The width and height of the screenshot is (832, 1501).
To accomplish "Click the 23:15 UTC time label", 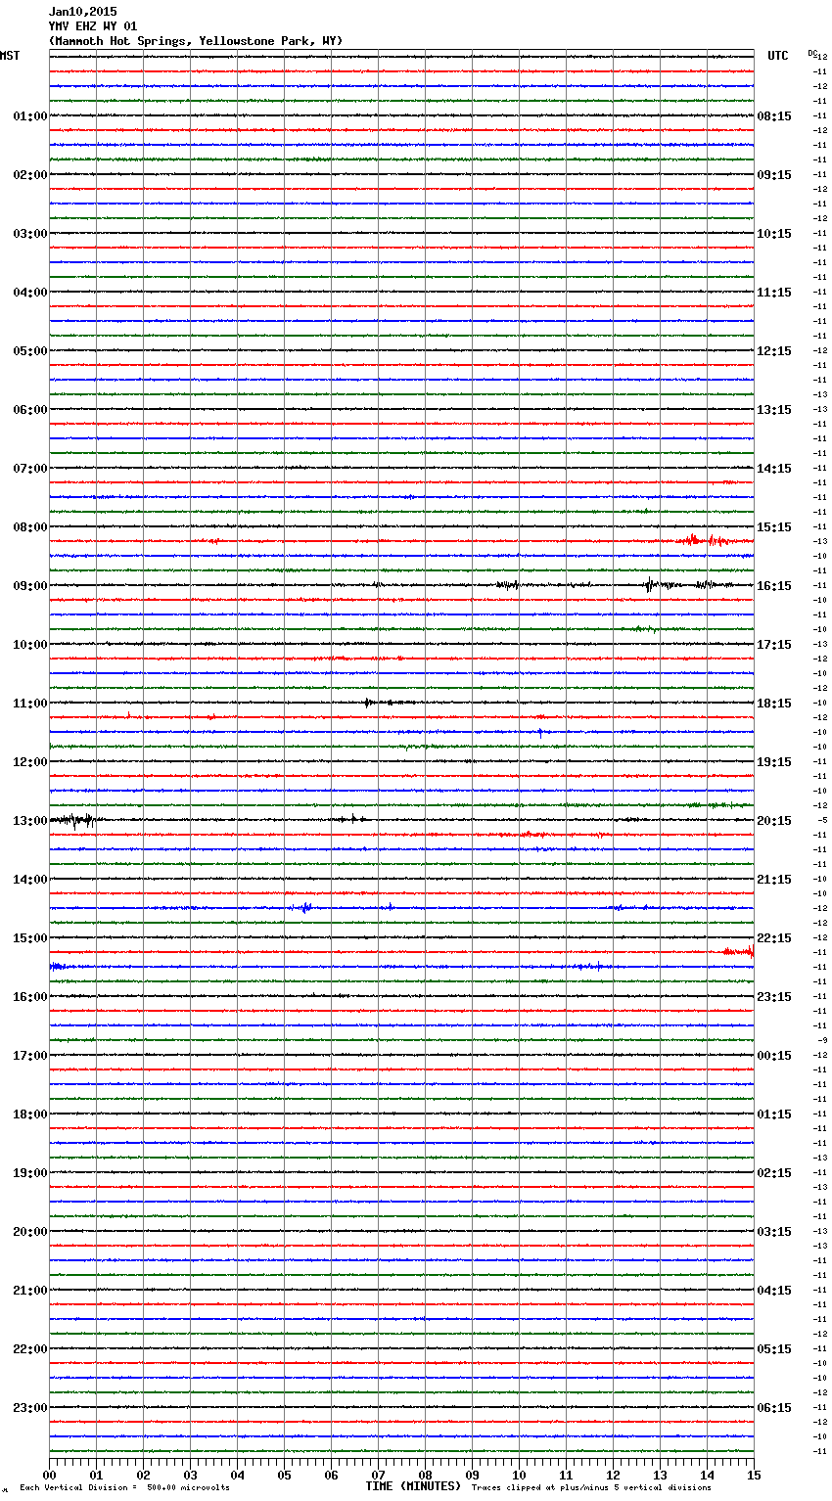I will pos(774,997).
